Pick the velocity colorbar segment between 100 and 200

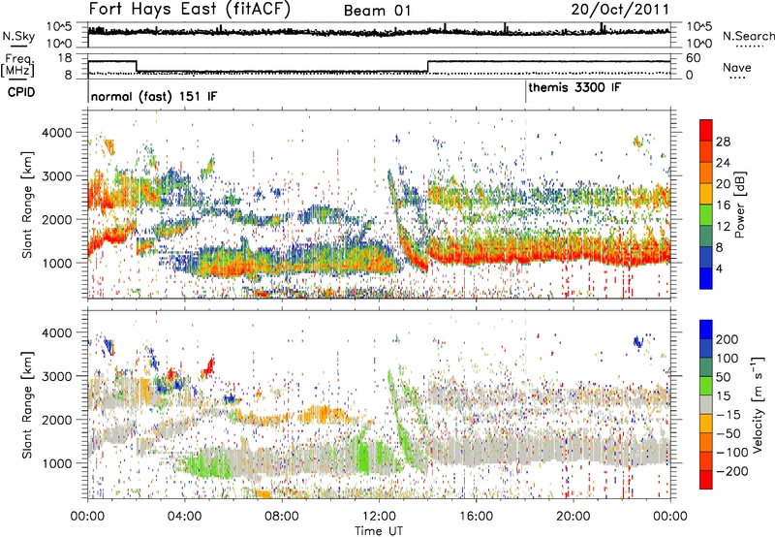pyautogui.click(x=706, y=348)
